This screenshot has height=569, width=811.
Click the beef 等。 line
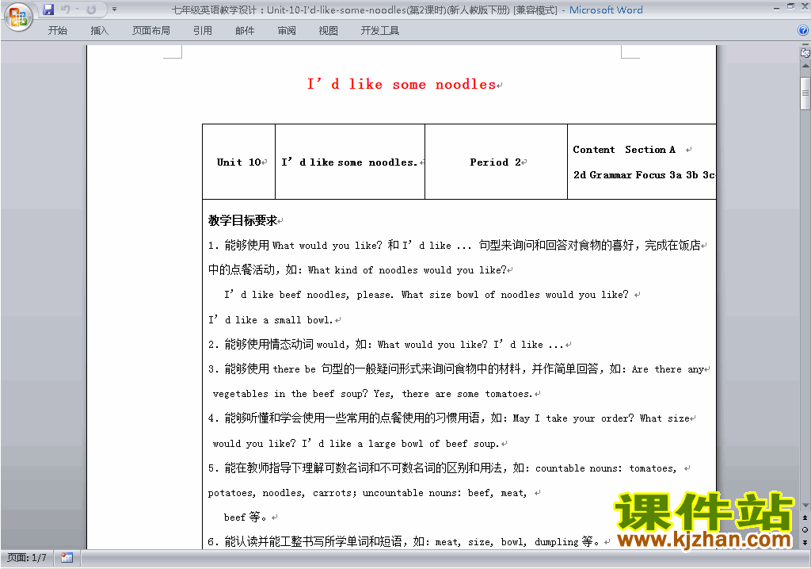tap(246, 517)
